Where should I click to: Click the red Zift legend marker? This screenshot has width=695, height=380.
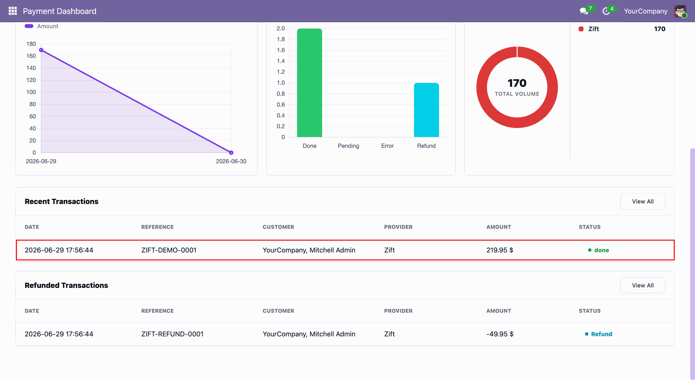click(x=581, y=29)
